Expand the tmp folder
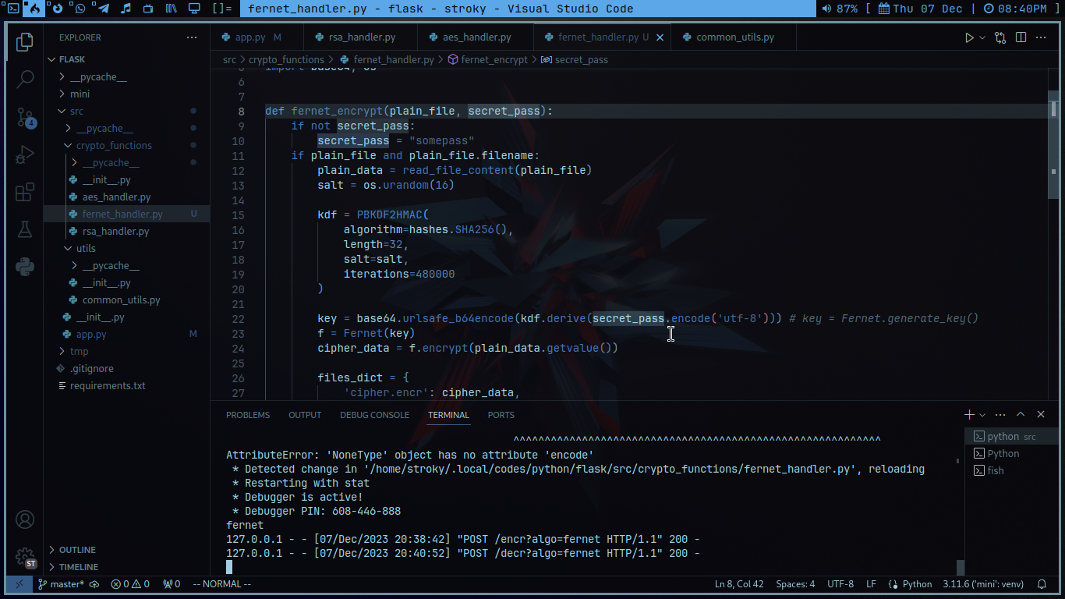 pos(79,352)
